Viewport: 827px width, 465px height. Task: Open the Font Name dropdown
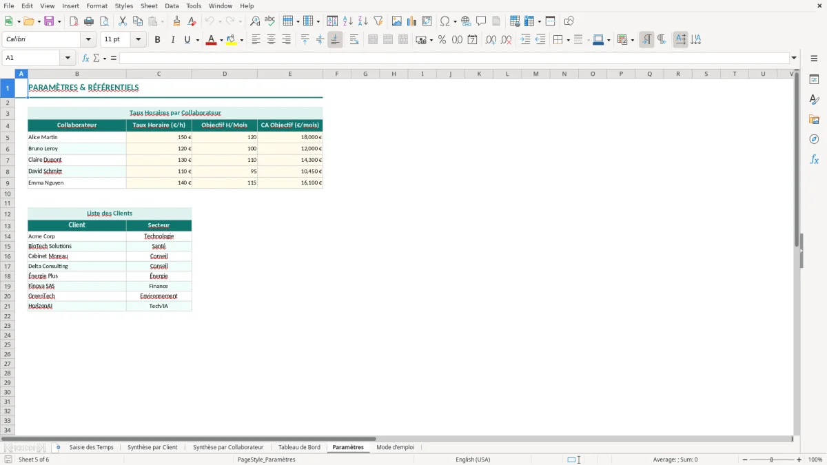coord(88,40)
